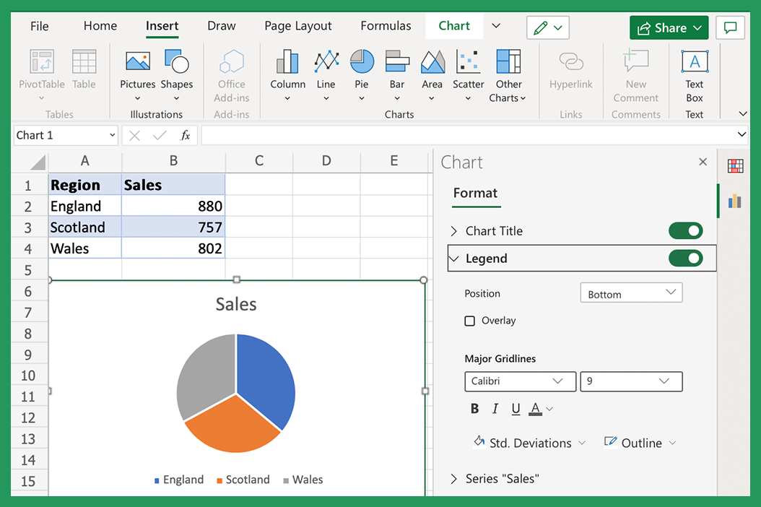Toggle the Chart Title switch off

coord(685,230)
